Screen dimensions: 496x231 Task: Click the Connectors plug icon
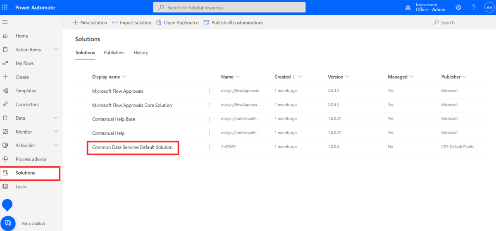click(x=5, y=104)
